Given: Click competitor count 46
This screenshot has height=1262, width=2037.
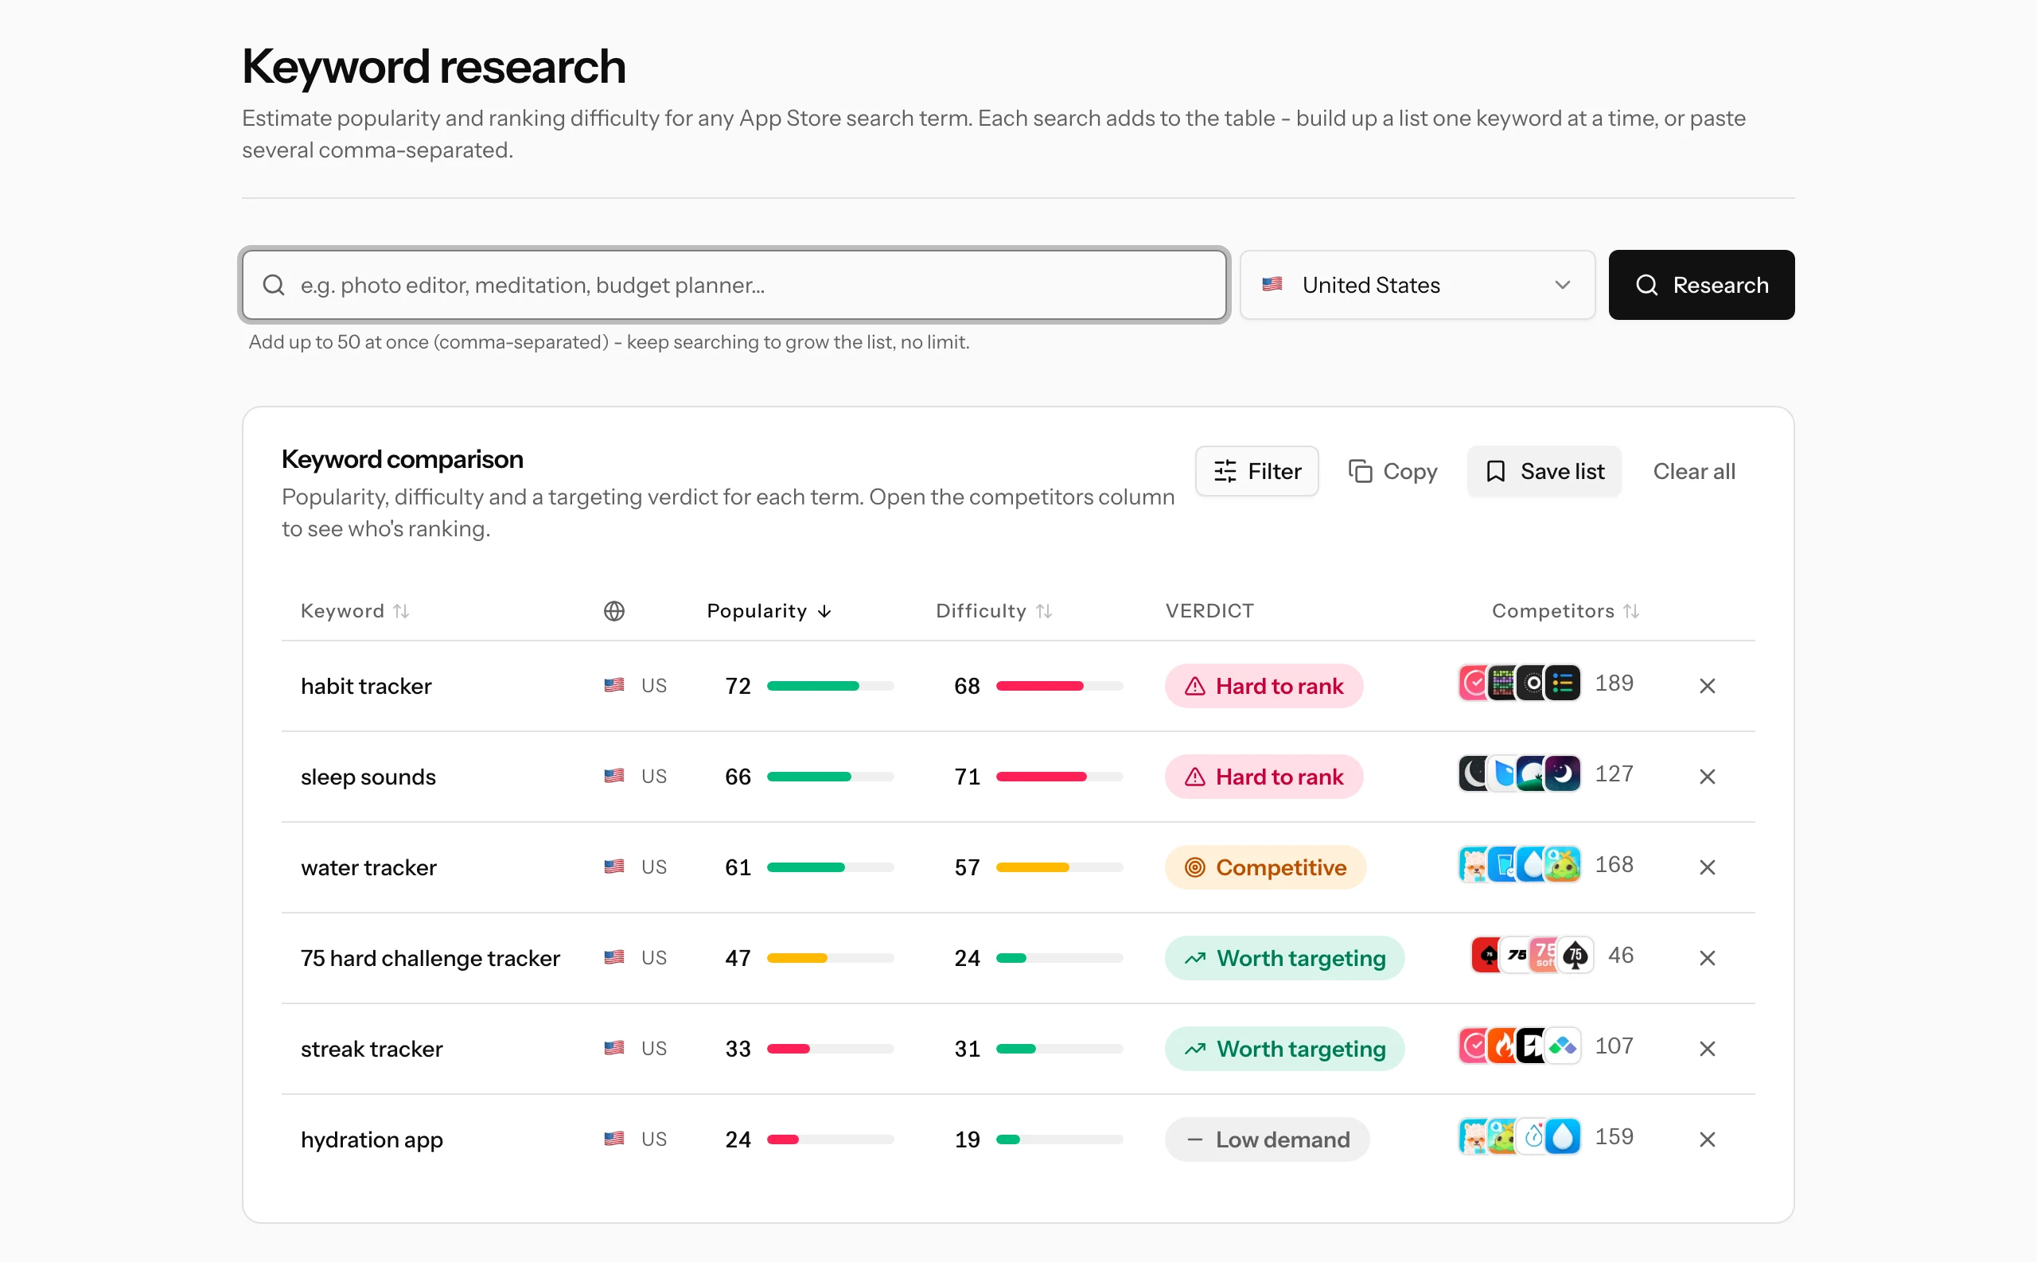Looking at the screenshot, I should click(1621, 955).
